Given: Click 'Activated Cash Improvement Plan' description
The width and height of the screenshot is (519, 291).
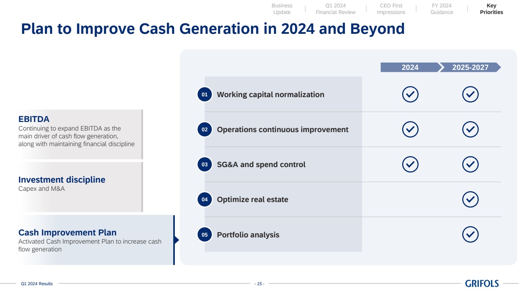Looking at the screenshot, I should tap(90, 245).
